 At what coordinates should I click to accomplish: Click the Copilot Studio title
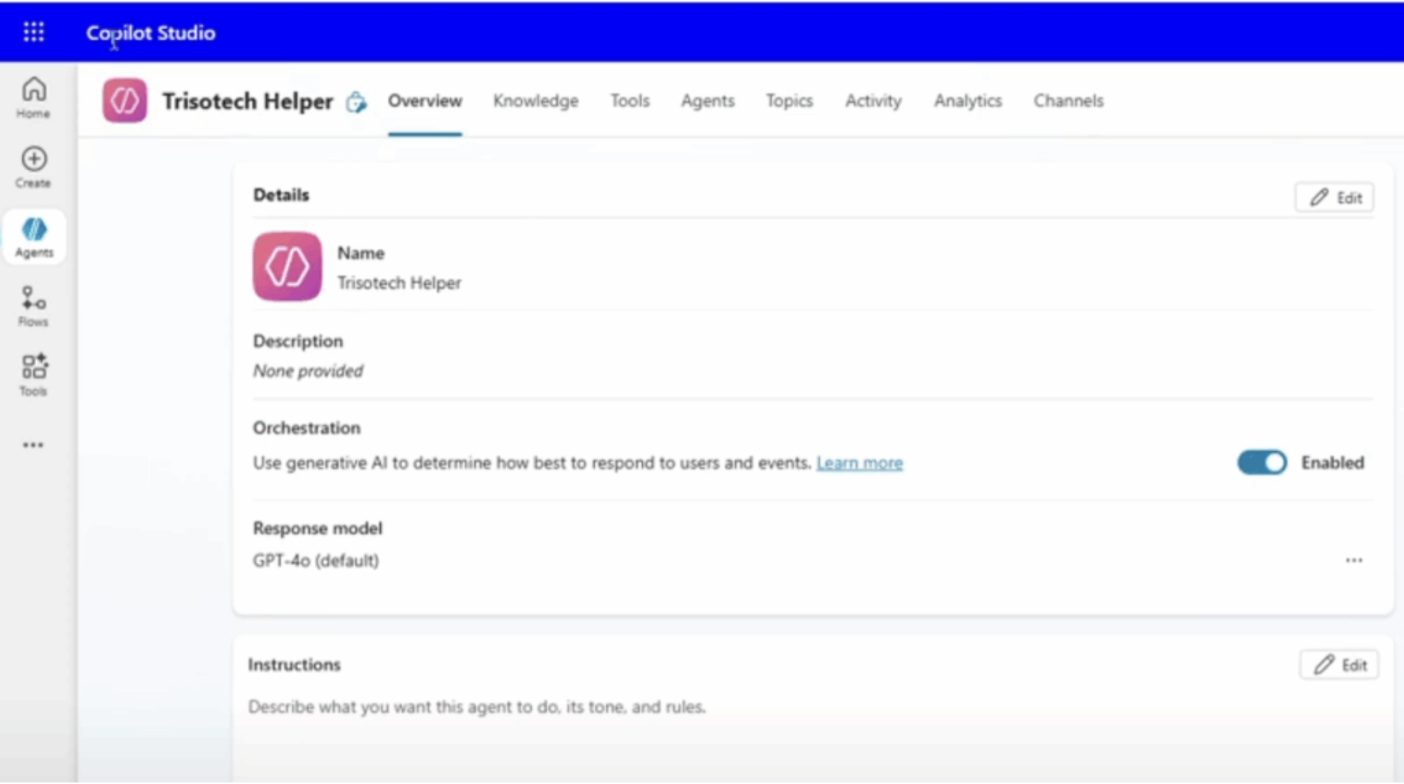[151, 33]
